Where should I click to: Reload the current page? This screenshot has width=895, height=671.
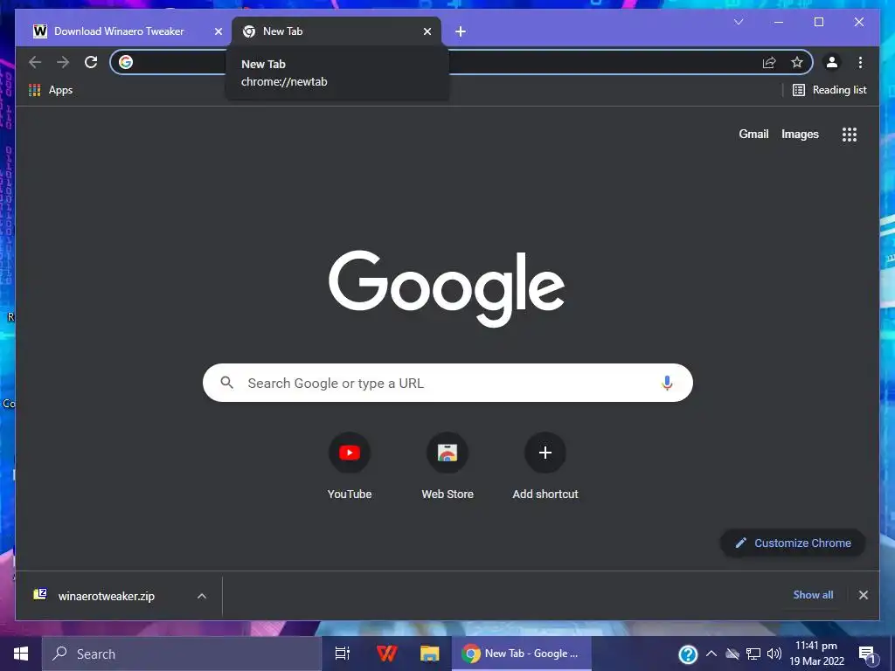click(91, 62)
